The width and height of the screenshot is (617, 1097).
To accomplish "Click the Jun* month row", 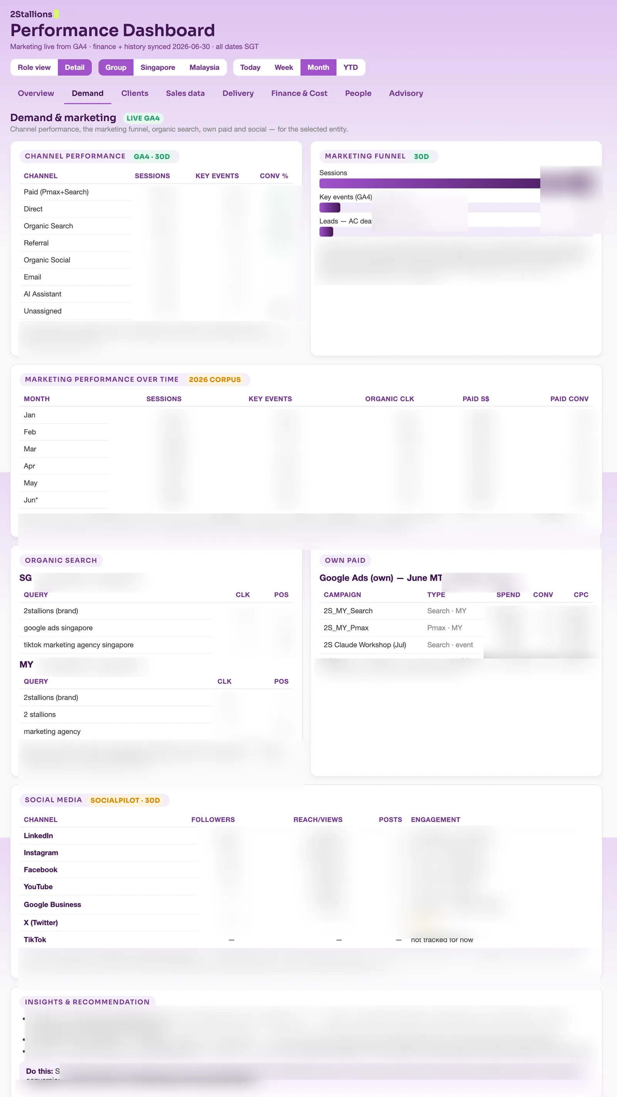I will coord(306,500).
